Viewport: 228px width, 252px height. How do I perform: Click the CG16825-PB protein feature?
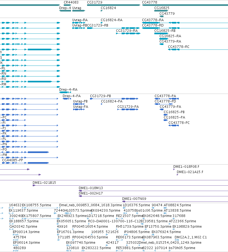166,115
